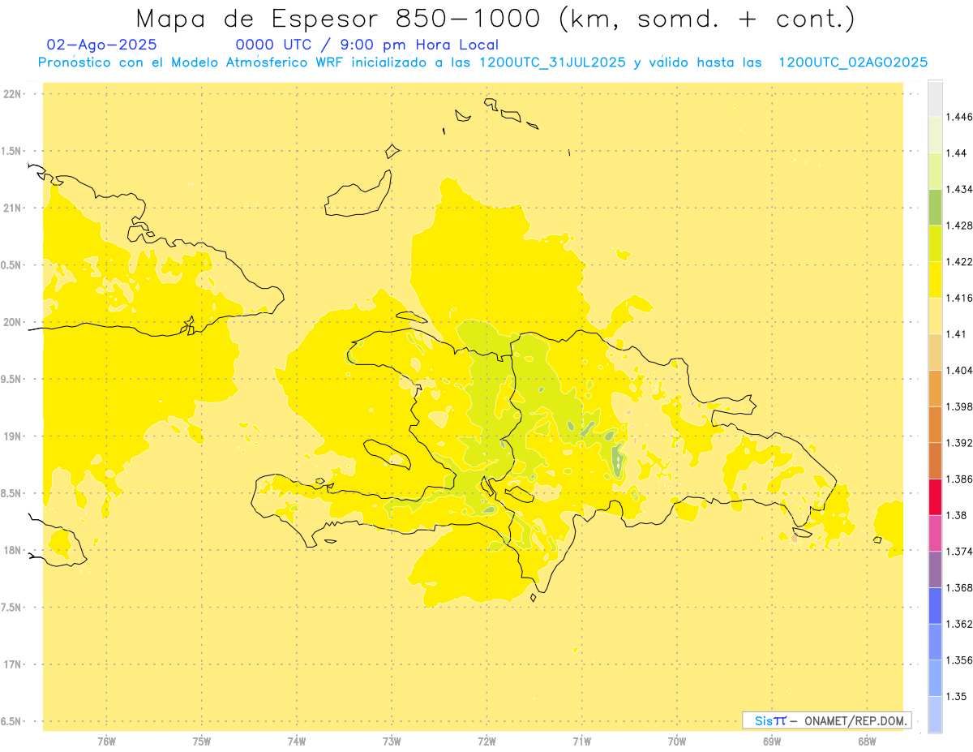This screenshot has width=973, height=752.
Task: Click the latitude label 1.5N
Action: [11, 151]
